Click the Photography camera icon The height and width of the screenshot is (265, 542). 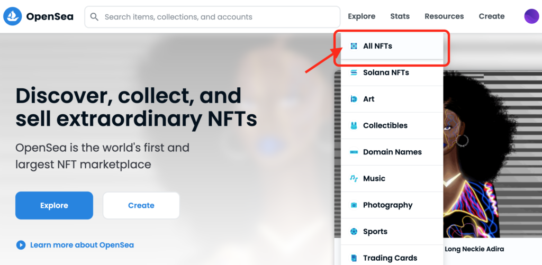coord(354,205)
